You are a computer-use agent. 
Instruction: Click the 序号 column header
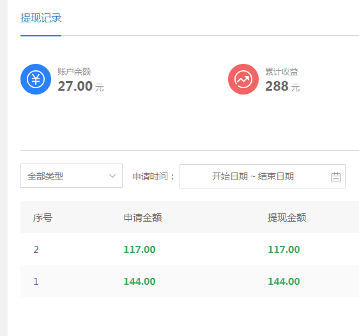pos(43,217)
